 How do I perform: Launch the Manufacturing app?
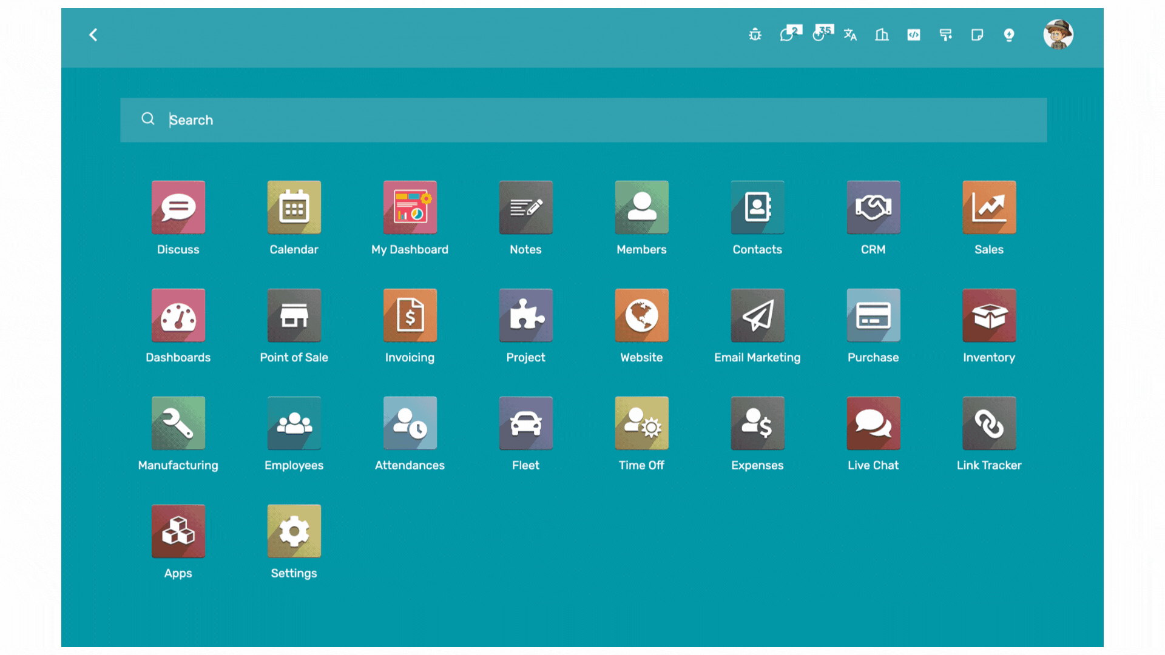pos(178,423)
